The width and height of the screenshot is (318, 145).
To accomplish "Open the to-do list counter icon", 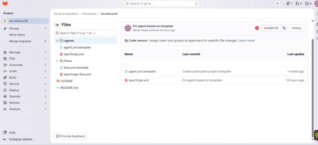I will [x=308, y=4].
